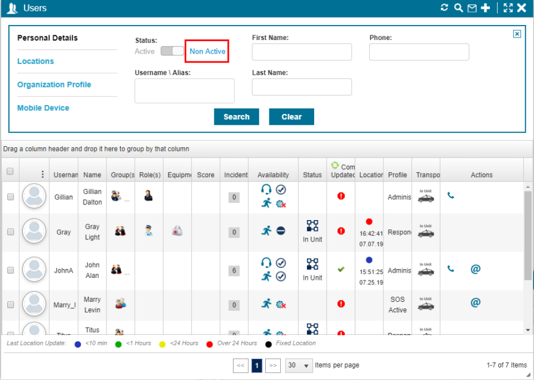534x380 pixels.
Task: Click the headset availability icon for Gillian
Action: [266, 189]
